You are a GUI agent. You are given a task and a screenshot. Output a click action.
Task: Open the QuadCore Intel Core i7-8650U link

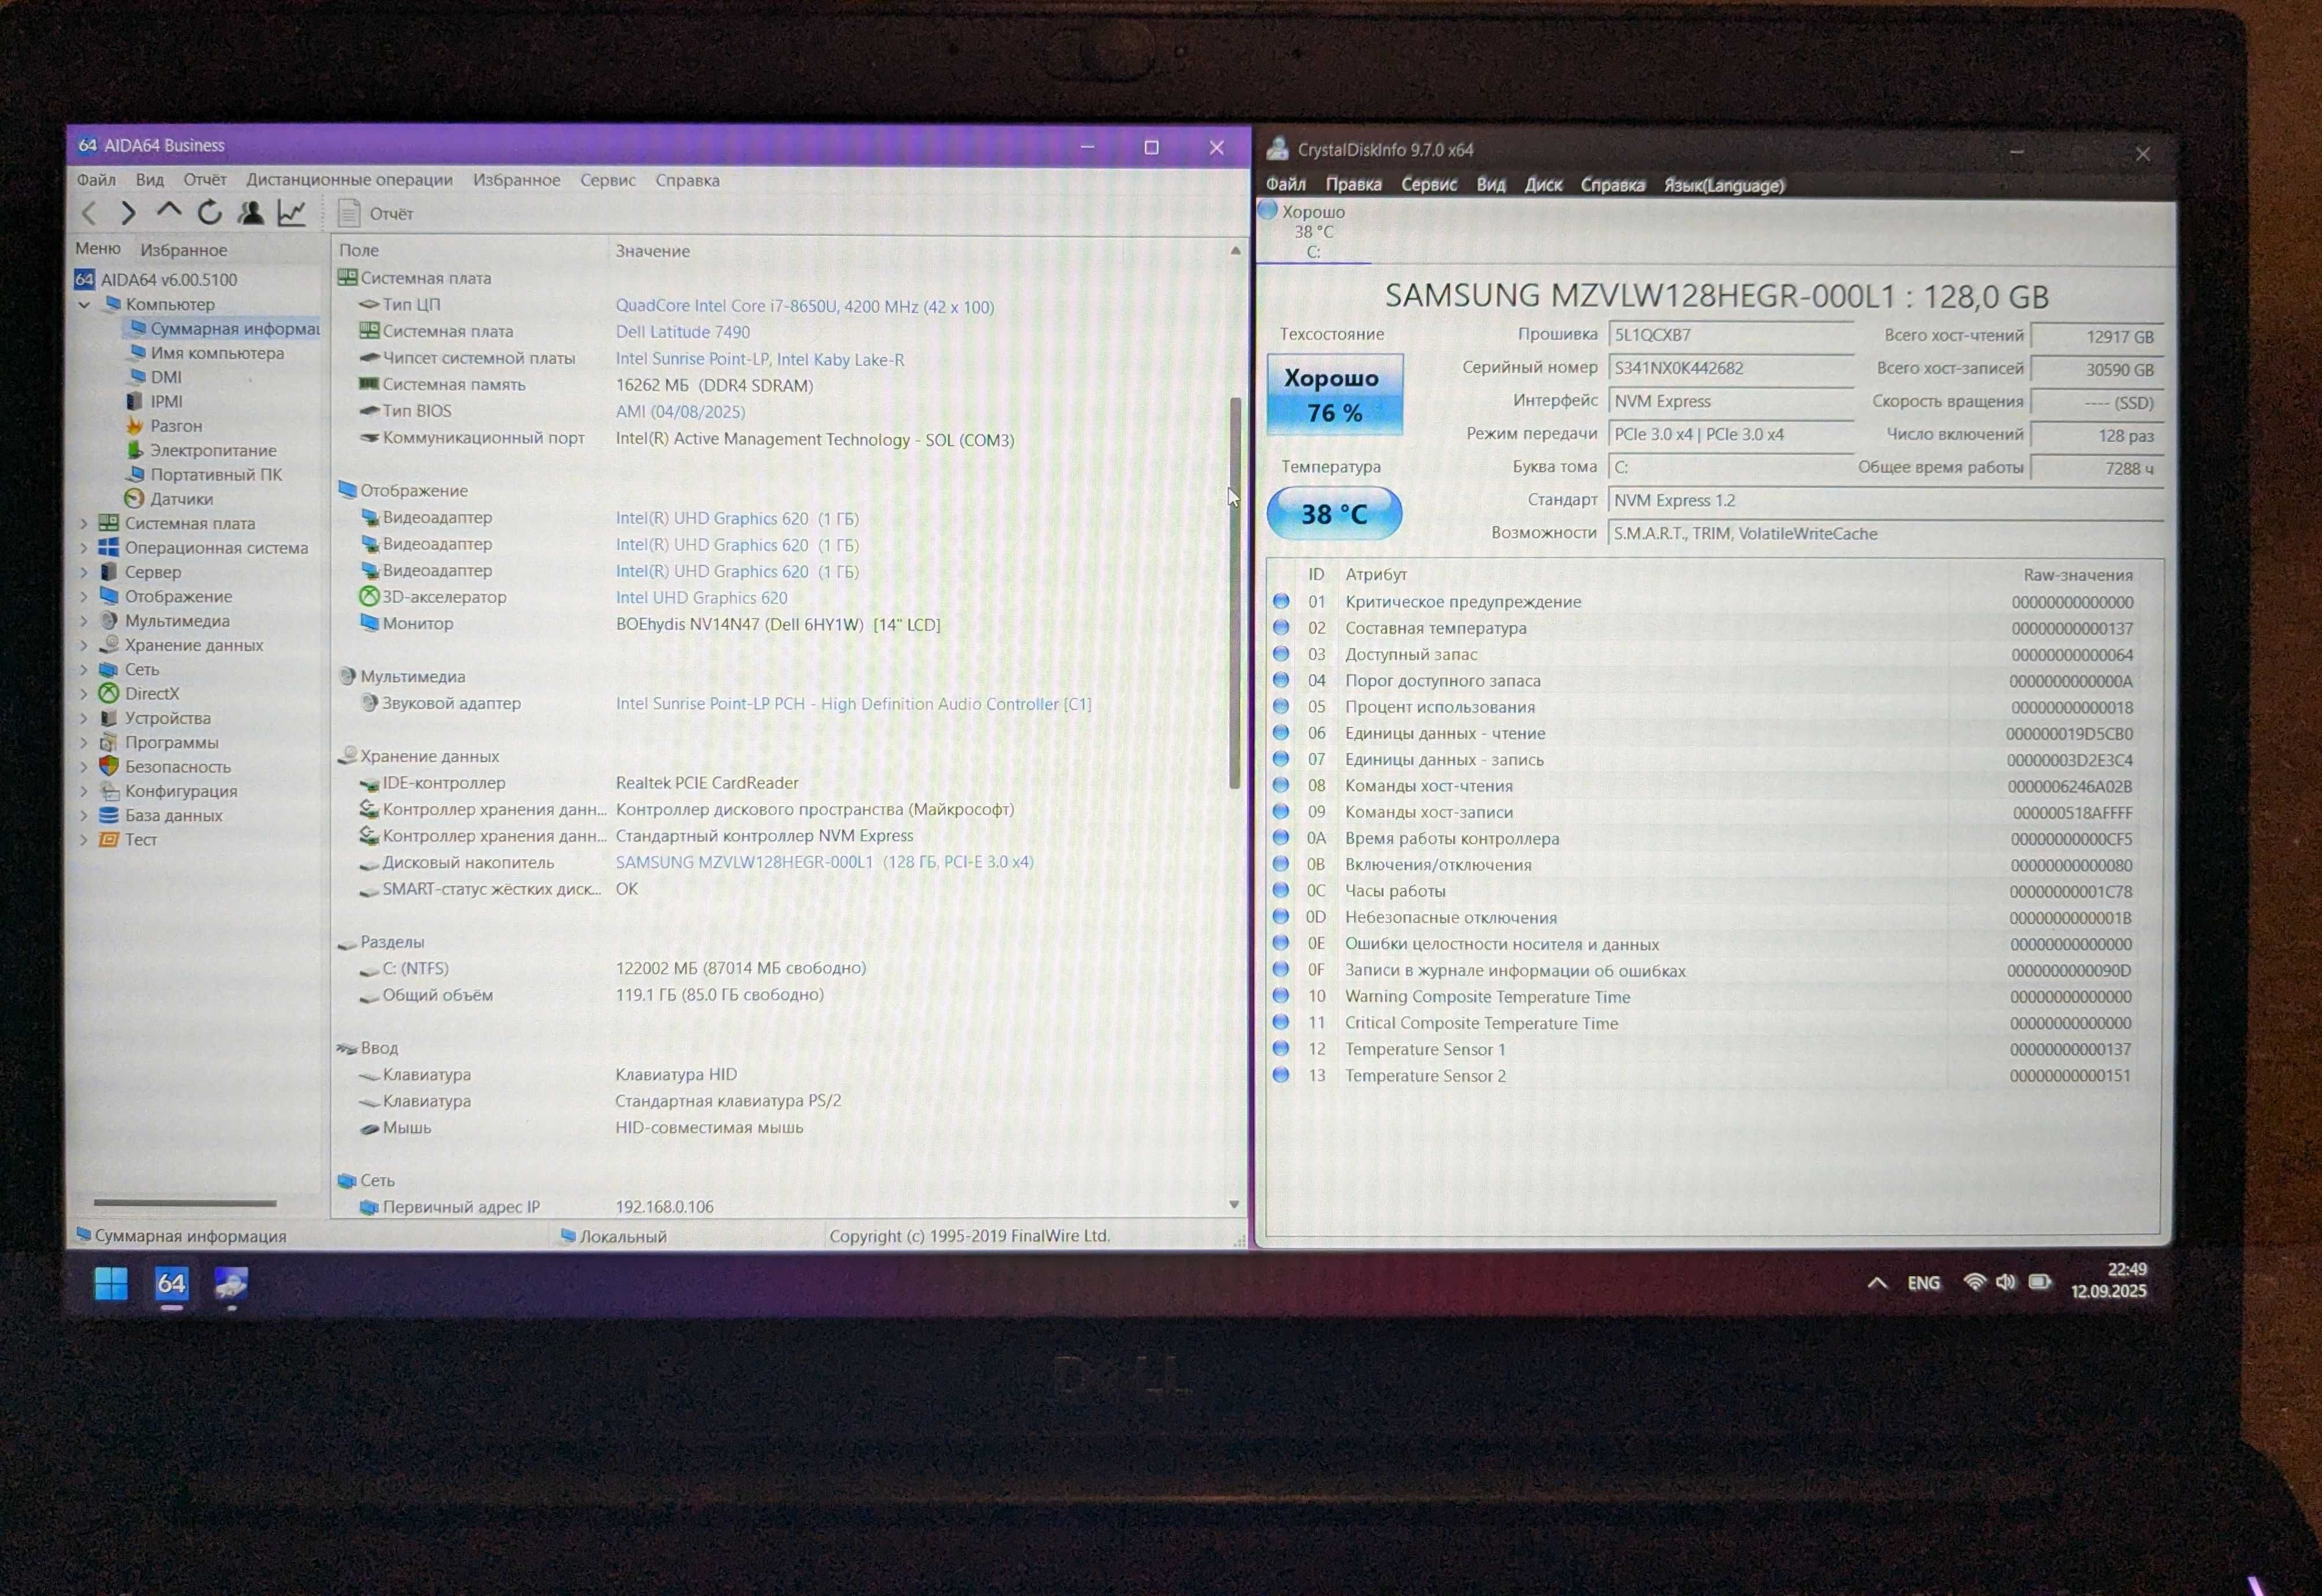804,306
